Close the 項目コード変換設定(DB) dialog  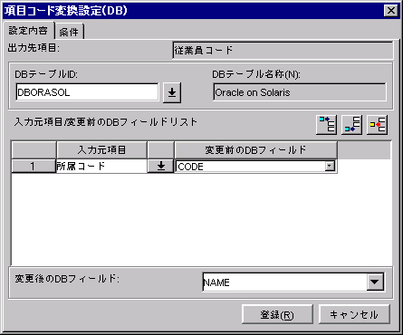click(x=391, y=11)
